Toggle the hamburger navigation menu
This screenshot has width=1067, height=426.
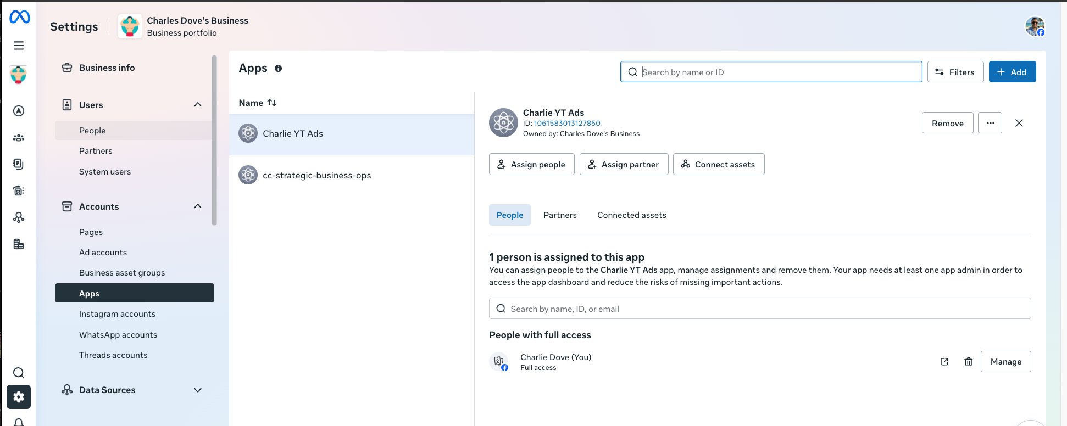coord(19,46)
